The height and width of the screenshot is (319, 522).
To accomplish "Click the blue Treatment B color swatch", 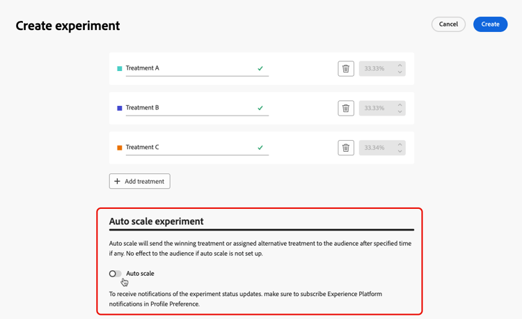I will pos(120,108).
